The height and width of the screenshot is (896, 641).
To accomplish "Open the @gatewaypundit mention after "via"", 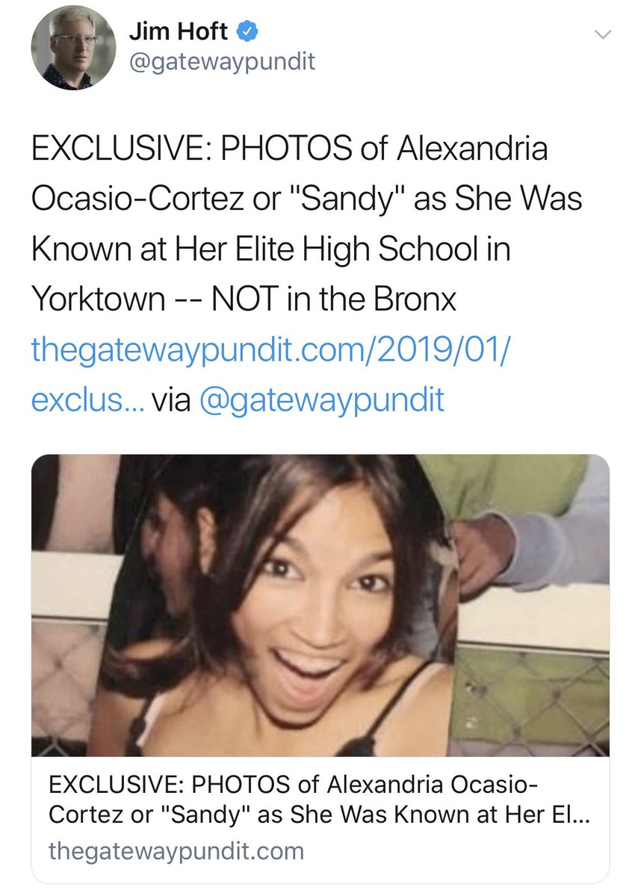I will coord(320,401).
